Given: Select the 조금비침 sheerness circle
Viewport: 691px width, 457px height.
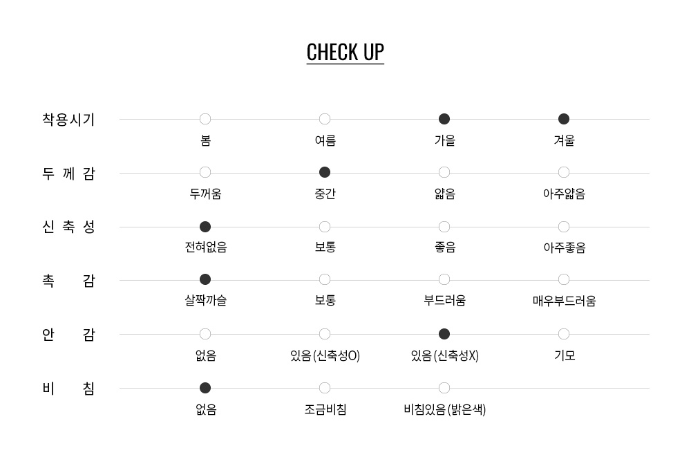Looking at the screenshot, I should pyautogui.click(x=325, y=388).
